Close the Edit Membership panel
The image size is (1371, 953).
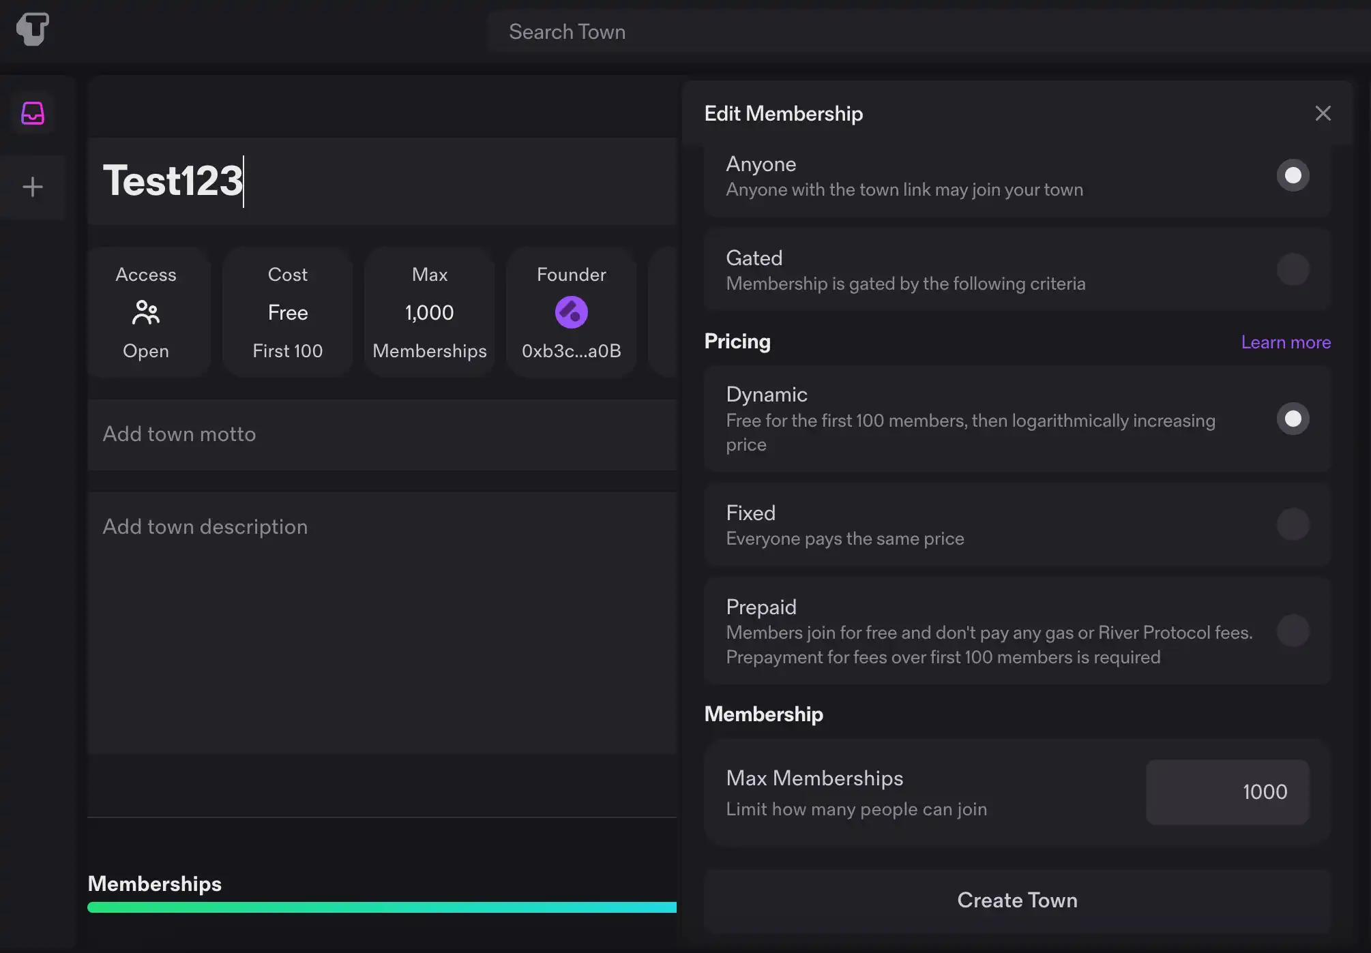1323,113
